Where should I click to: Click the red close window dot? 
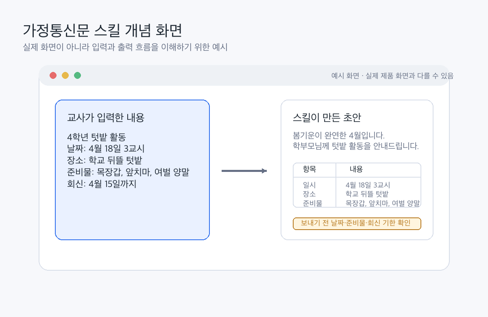(53, 75)
